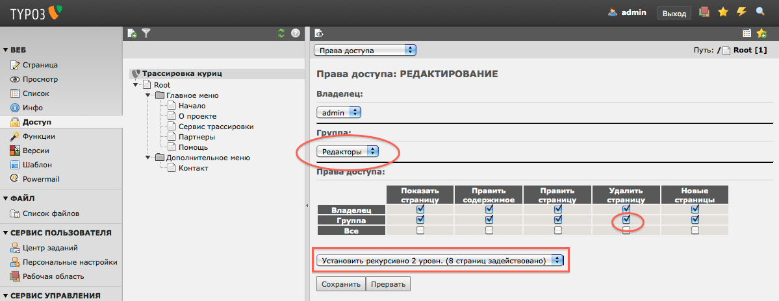Image resolution: width=779 pixels, height=301 pixels.
Task: Open 'Список файлов' module
Action: (x=51, y=213)
